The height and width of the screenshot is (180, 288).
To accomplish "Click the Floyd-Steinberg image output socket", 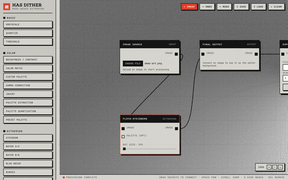I will [176, 129].
